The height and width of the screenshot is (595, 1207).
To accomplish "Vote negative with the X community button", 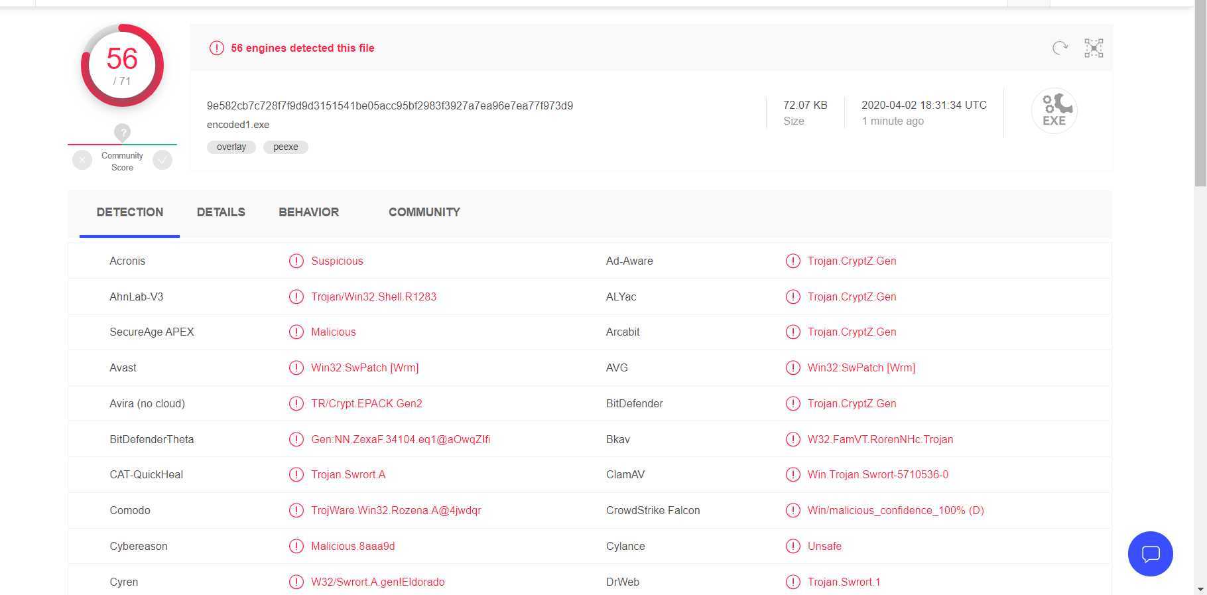I will [x=82, y=160].
